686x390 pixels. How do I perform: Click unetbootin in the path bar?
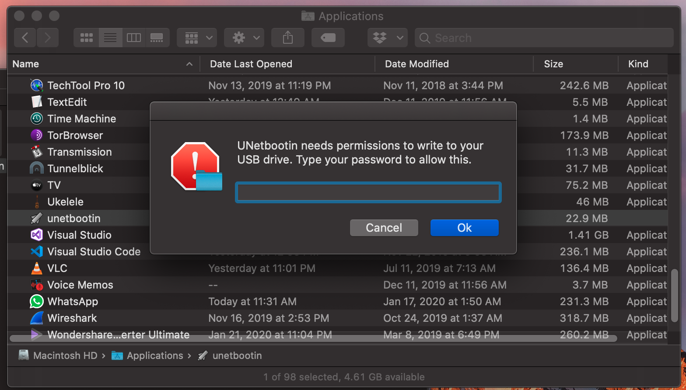click(230, 355)
